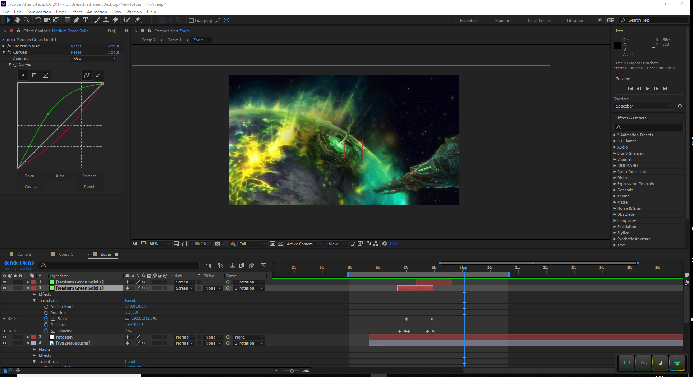
Task: Select the Hand tool in toolbar
Action: 17,20
